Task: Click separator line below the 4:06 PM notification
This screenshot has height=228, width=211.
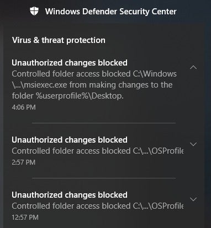Action: (x=104, y=123)
